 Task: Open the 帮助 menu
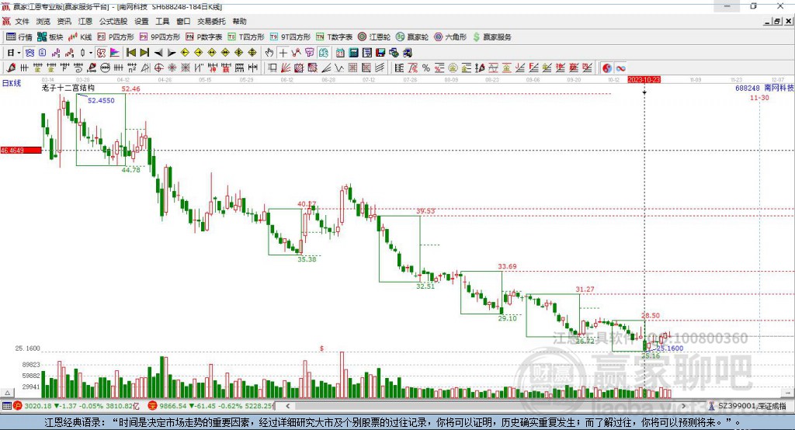click(x=239, y=21)
